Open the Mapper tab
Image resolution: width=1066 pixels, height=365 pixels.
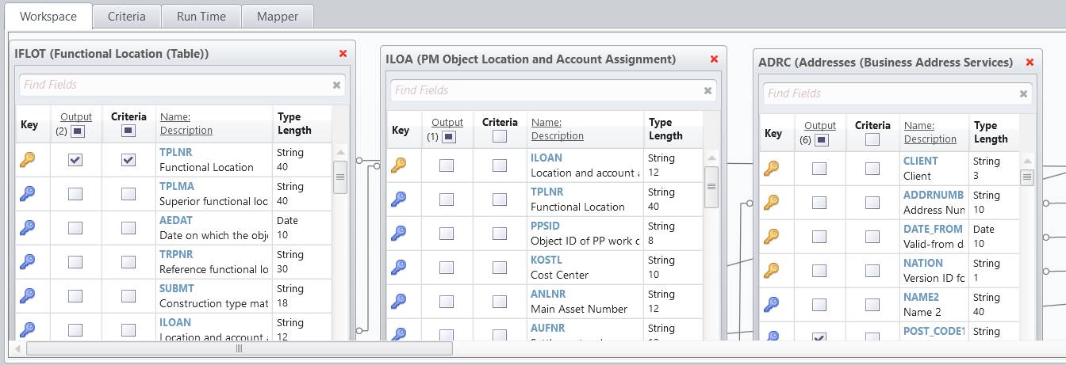coord(278,16)
